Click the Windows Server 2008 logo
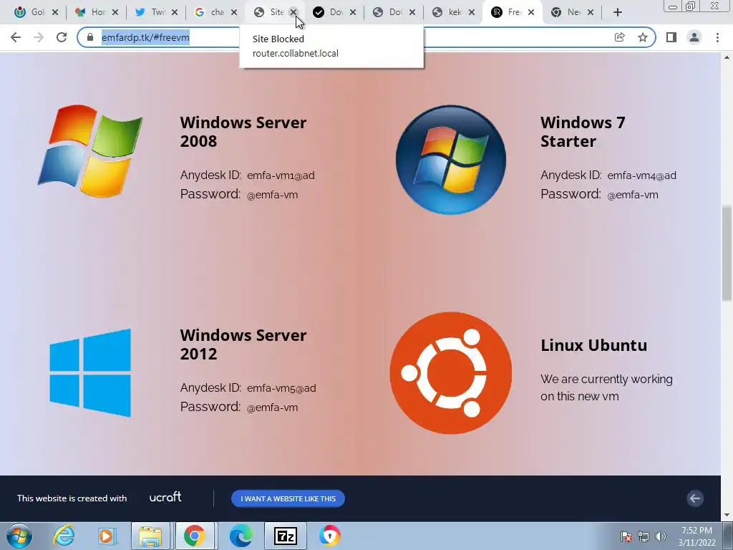Screen dimensions: 733x550 coord(90,150)
